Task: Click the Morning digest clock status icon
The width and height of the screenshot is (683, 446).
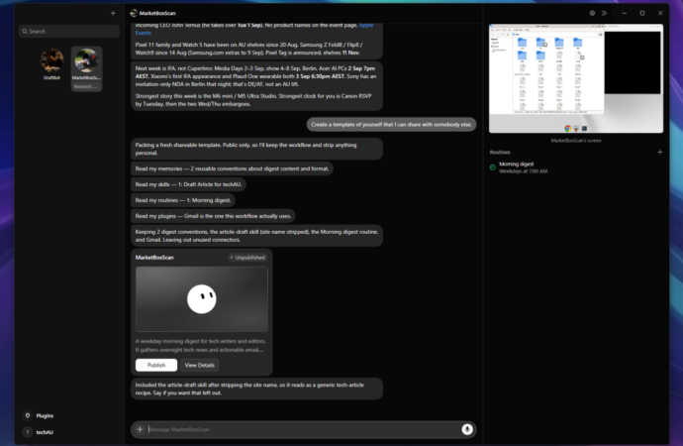Action: [493, 167]
